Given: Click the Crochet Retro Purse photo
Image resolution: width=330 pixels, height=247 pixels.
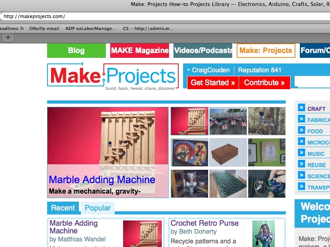Looking at the screenshot, I should tap(264, 234).
